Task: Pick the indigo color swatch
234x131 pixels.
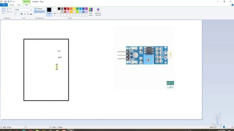Action: pyautogui.click(x=83, y=9)
